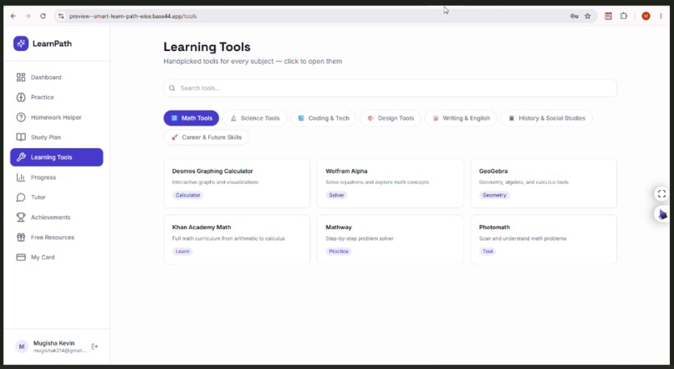
Task: Open the Wolfram Alpha card
Action: pos(391,183)
